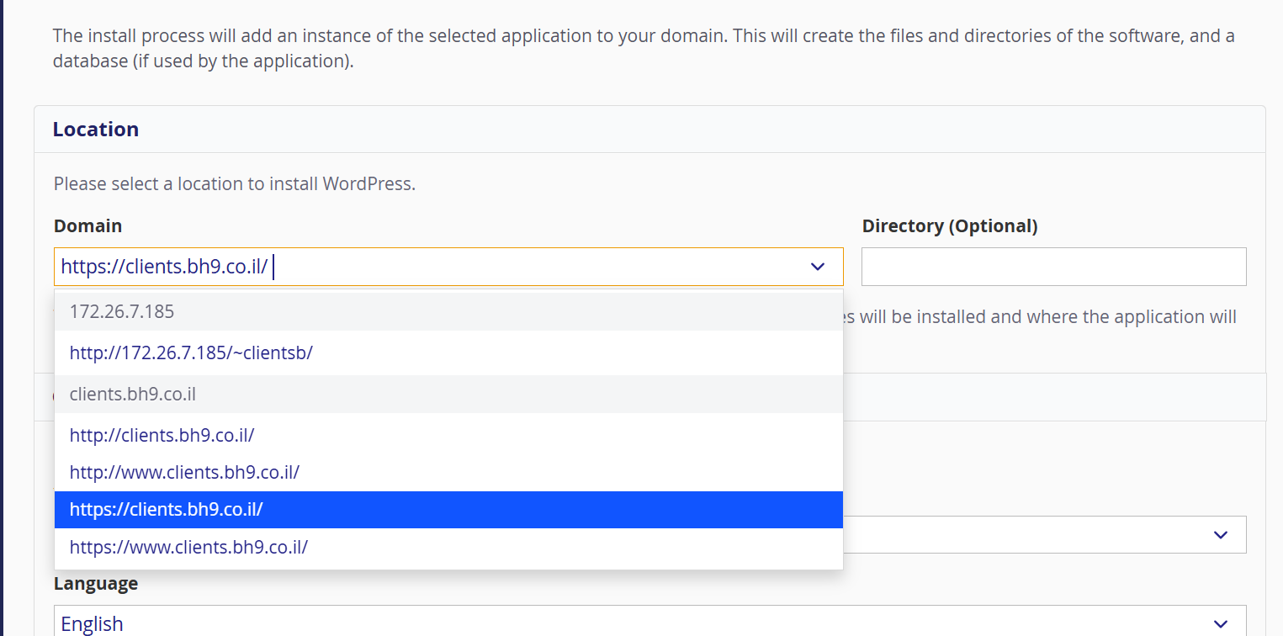Screen dimensions: 1283x636
Task: Click the Language field label
Action: pos(96,583)
